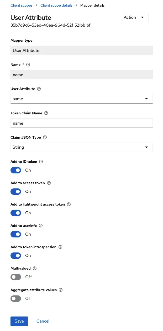This screenshot has width=163, height=331.
Task: Click help icon for Add to ID token
Action: tap(41, 162)
